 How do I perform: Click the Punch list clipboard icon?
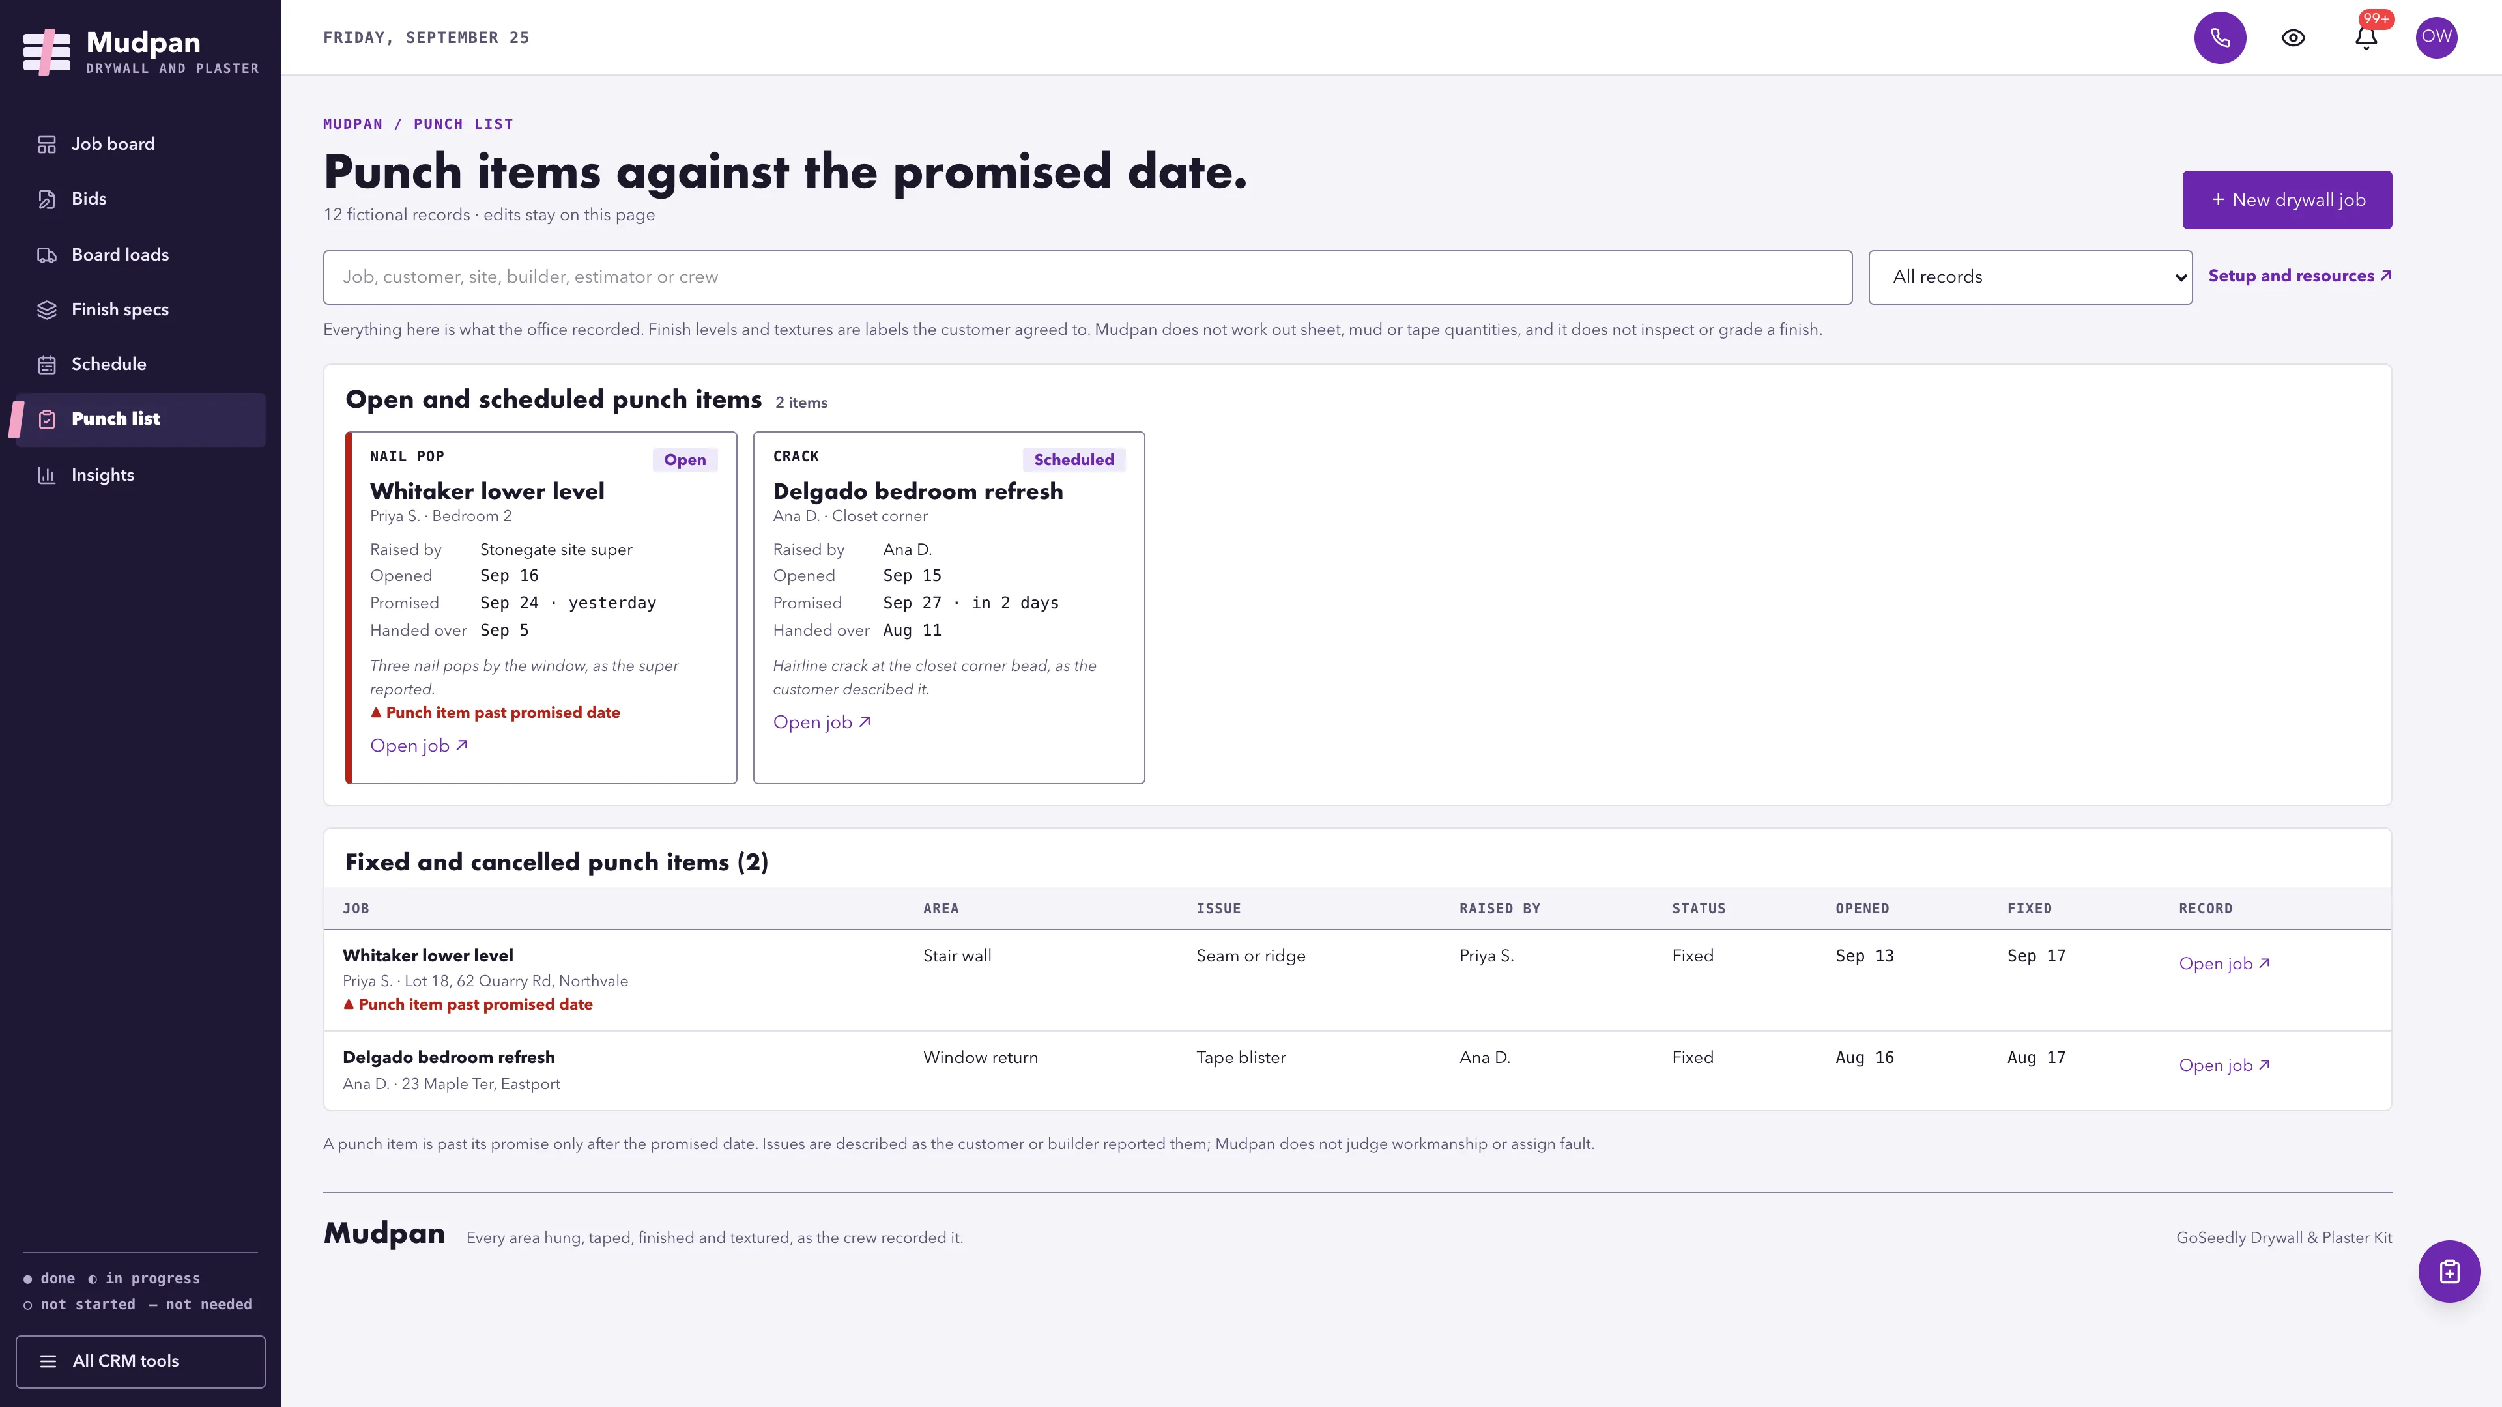(47, 419)
